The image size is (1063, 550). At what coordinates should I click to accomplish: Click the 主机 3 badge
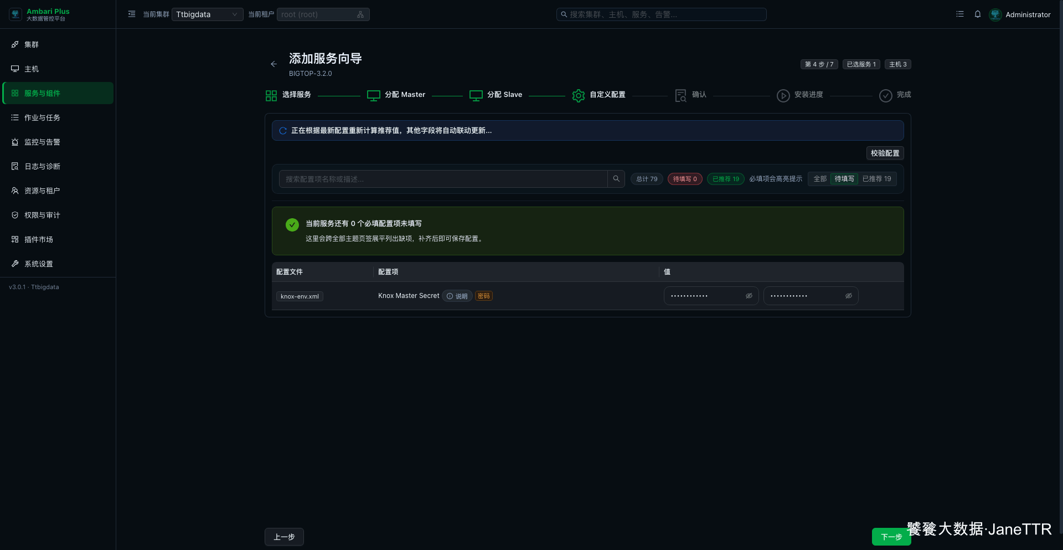pos(897,64)
